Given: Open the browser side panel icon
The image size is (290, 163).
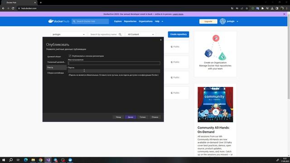Looking at the screenshot, I should (x=277, y=8).
